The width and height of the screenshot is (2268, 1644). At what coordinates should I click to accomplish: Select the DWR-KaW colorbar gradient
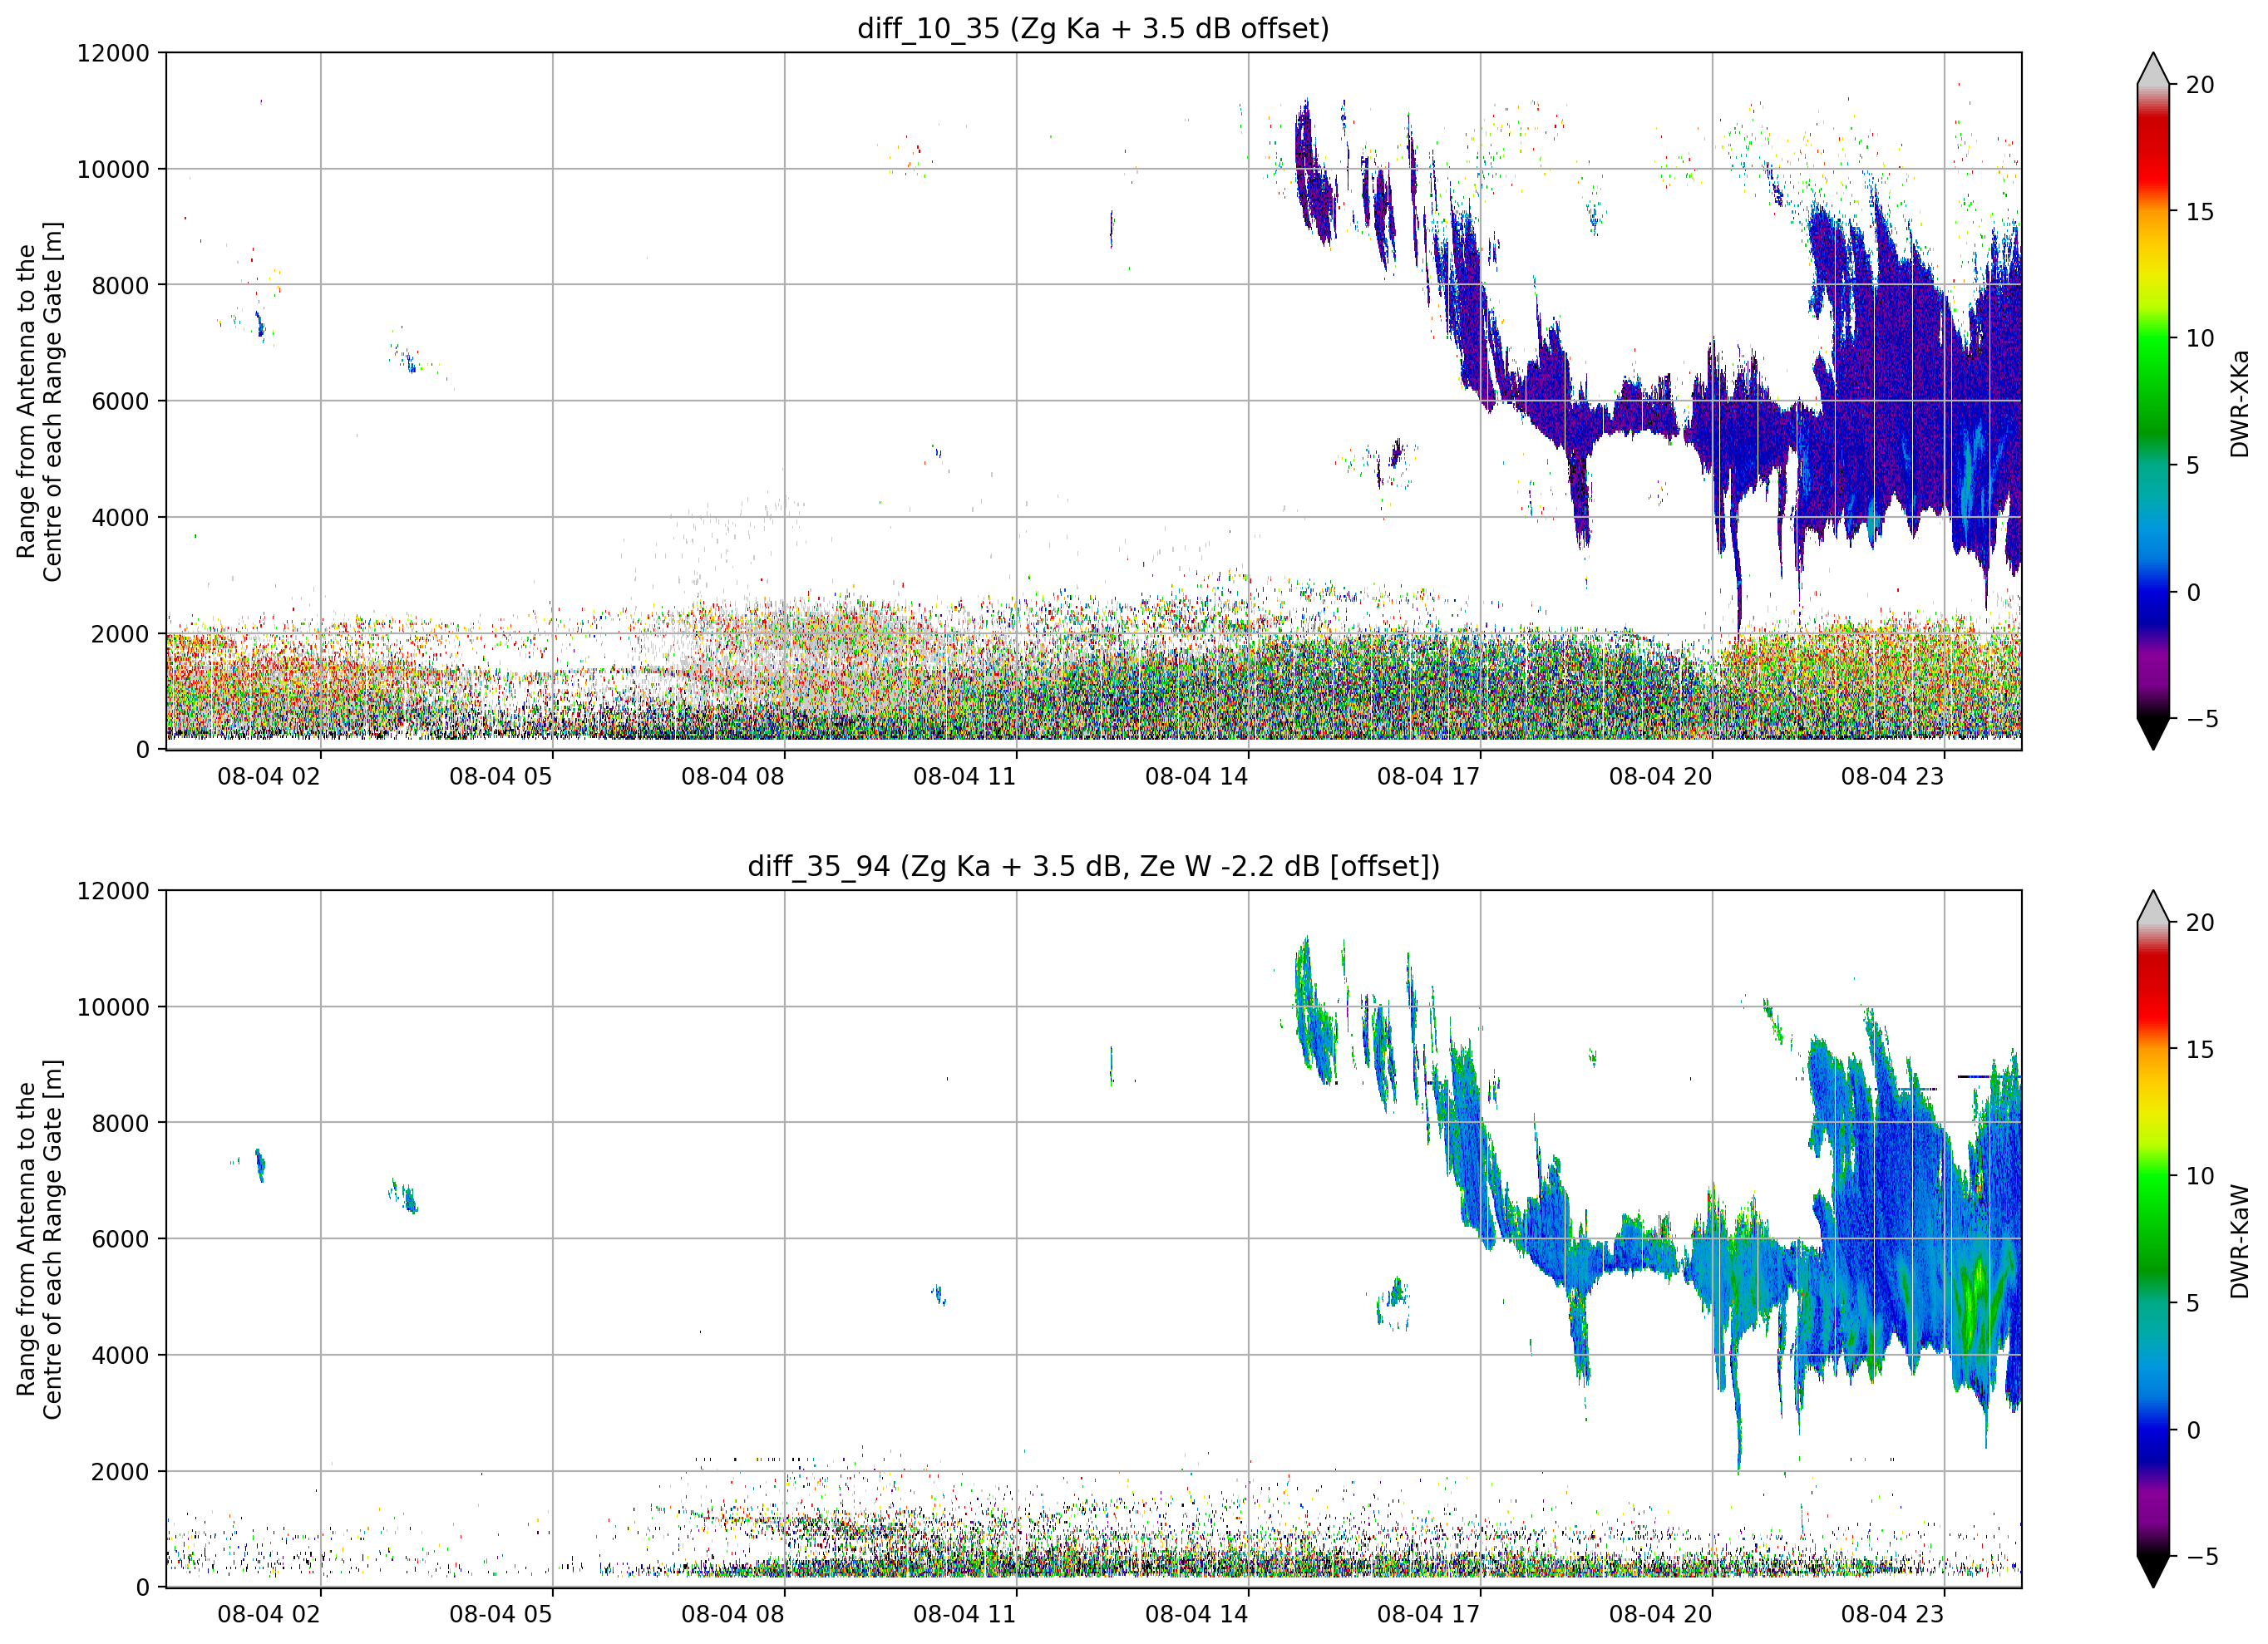[x=2152, y=1239]
